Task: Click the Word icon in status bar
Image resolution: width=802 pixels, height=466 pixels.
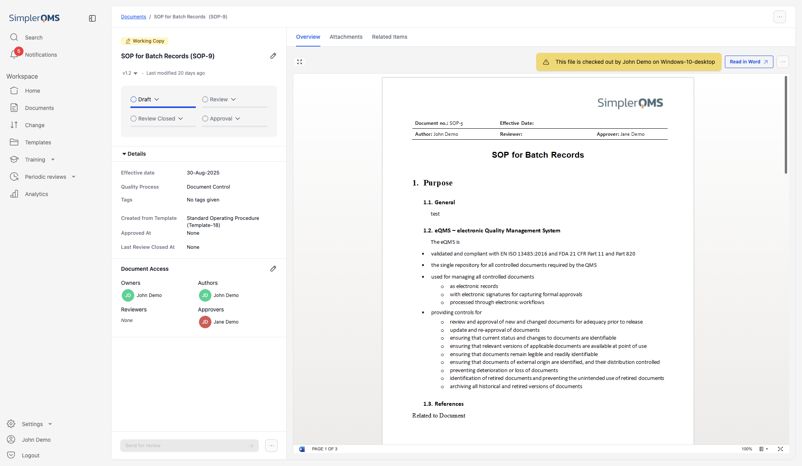Action: coord(302,449)
